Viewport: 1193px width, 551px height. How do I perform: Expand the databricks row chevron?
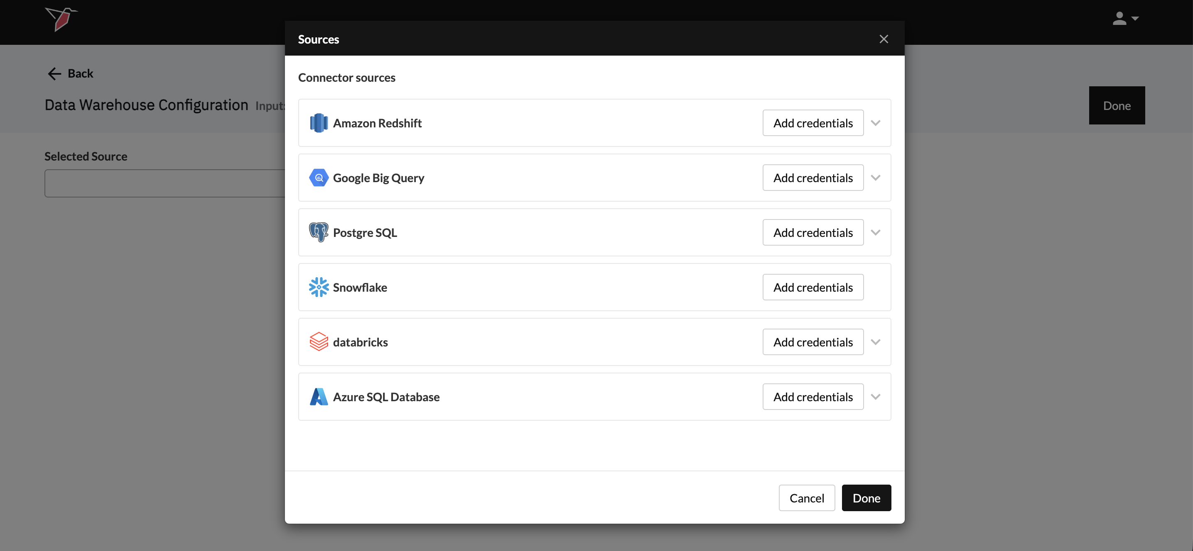pyautogui.click(x=875, y=342)
